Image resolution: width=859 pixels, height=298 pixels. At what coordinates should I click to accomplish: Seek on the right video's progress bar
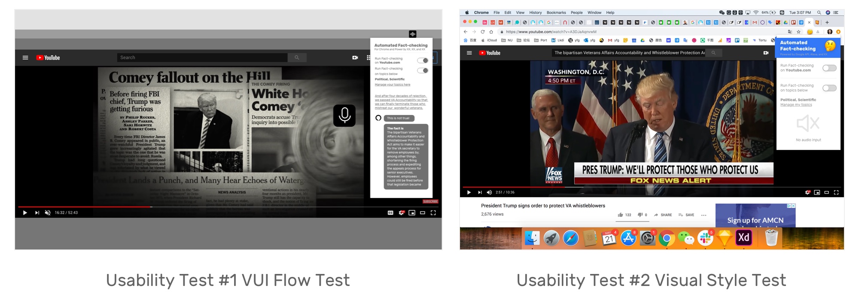(652, 187)
